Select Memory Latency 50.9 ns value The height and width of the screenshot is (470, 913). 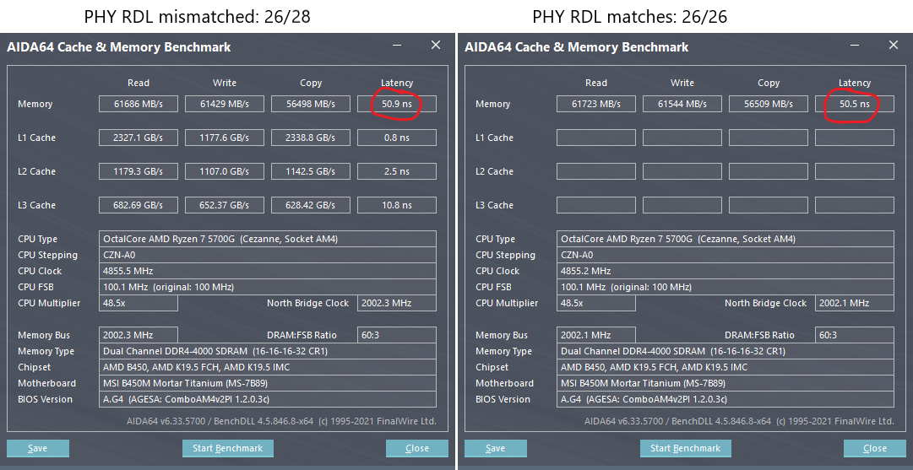pos(396,104)
